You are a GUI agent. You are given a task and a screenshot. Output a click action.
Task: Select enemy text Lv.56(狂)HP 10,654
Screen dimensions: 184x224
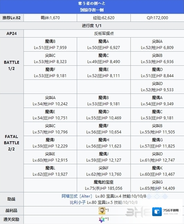pos(104,132)
